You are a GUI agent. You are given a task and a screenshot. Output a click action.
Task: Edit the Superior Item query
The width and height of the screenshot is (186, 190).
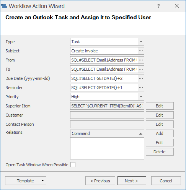[x=160, y=106]
